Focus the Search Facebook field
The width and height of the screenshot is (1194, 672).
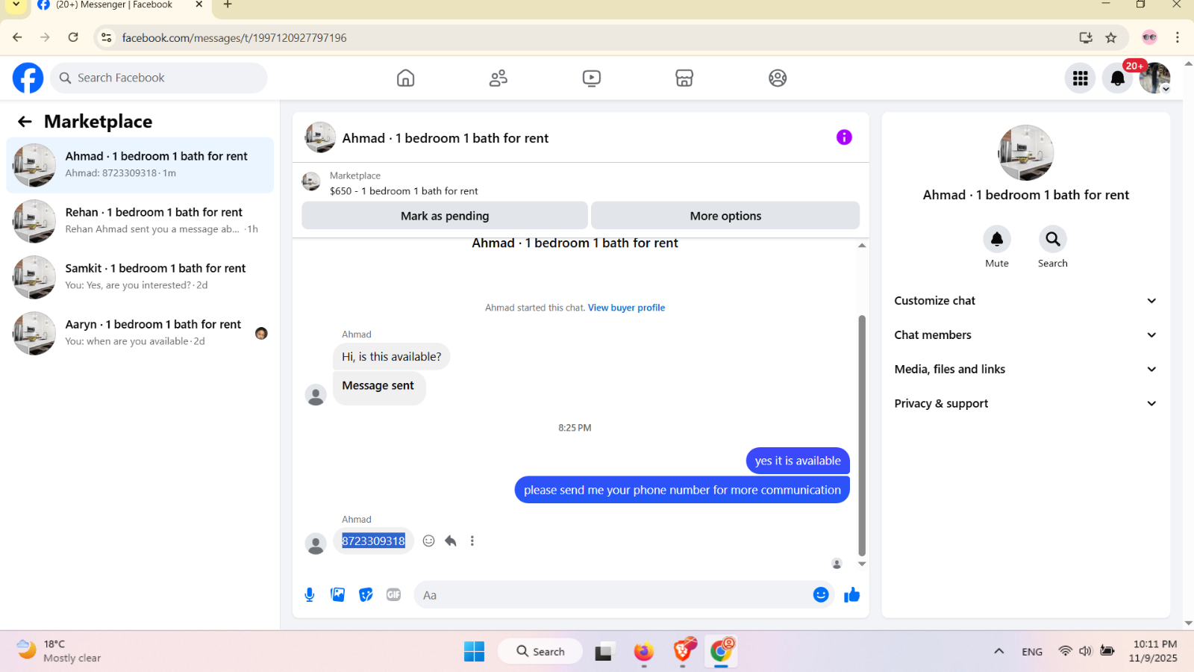click(159, 78)
